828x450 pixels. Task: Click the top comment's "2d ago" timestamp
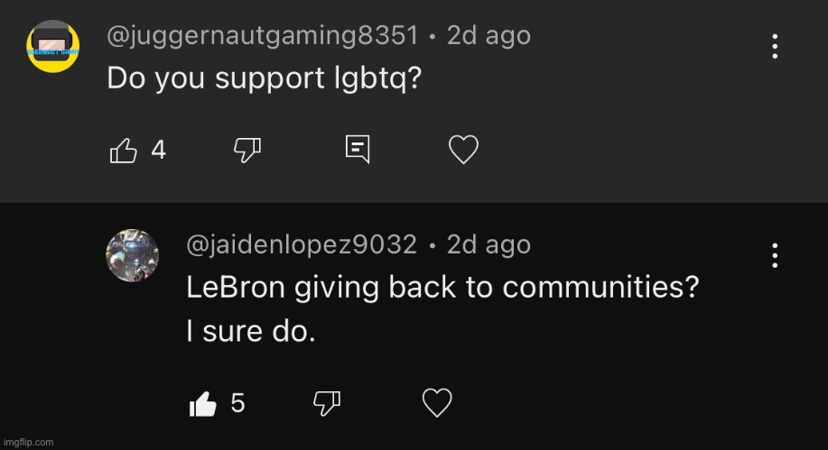(x=488, y=36)
